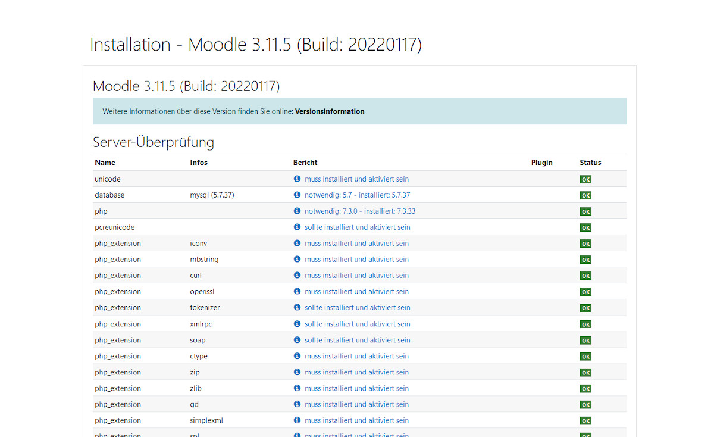Click the info icon in simplexml row

pyautogui.click(x=297, y=420)
